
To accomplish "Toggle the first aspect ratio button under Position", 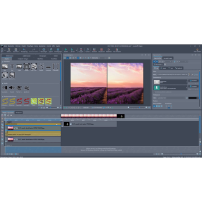I will tap(154, 106).
